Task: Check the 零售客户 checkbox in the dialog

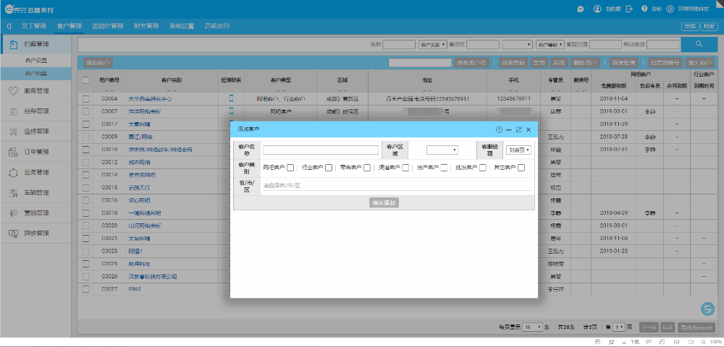Action: pos(366,168)
